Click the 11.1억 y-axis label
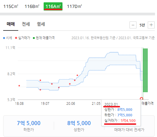The image size is (157, 137). [x=10, y=48]
